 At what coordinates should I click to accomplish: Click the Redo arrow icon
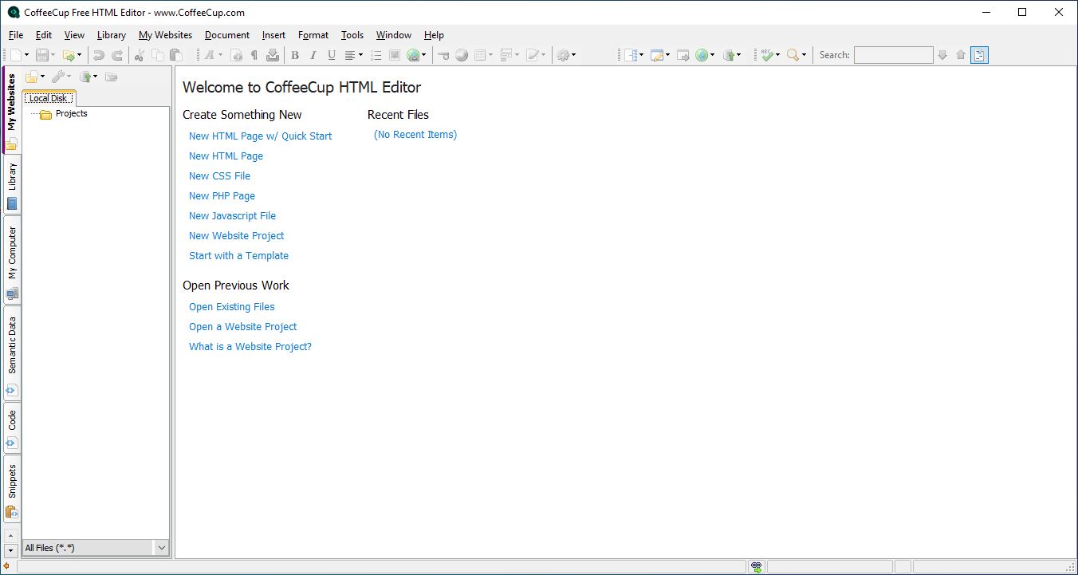click(x=117, y=55)
